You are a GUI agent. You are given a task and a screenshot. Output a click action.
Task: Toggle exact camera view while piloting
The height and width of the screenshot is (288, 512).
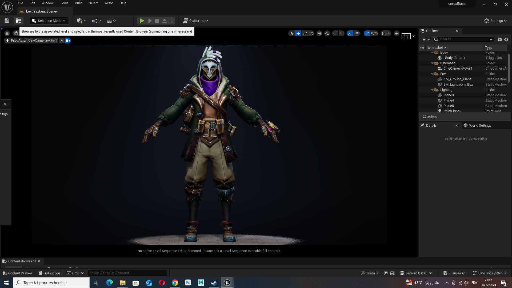[68, 41]
